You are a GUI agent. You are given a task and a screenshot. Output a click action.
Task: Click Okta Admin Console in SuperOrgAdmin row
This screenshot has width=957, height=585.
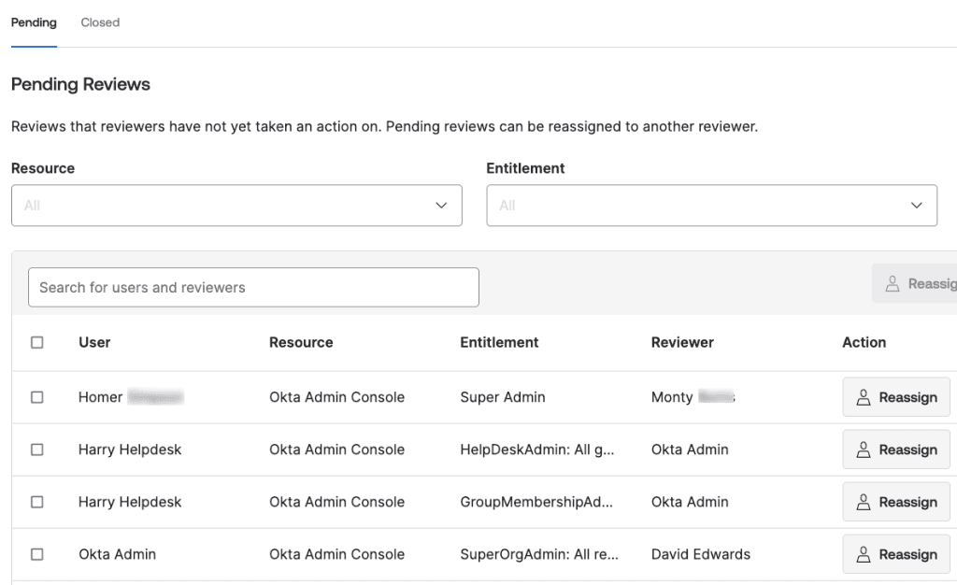point(336,554)
